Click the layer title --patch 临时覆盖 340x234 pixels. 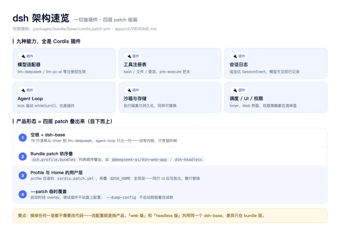click(x=48, y=191)
